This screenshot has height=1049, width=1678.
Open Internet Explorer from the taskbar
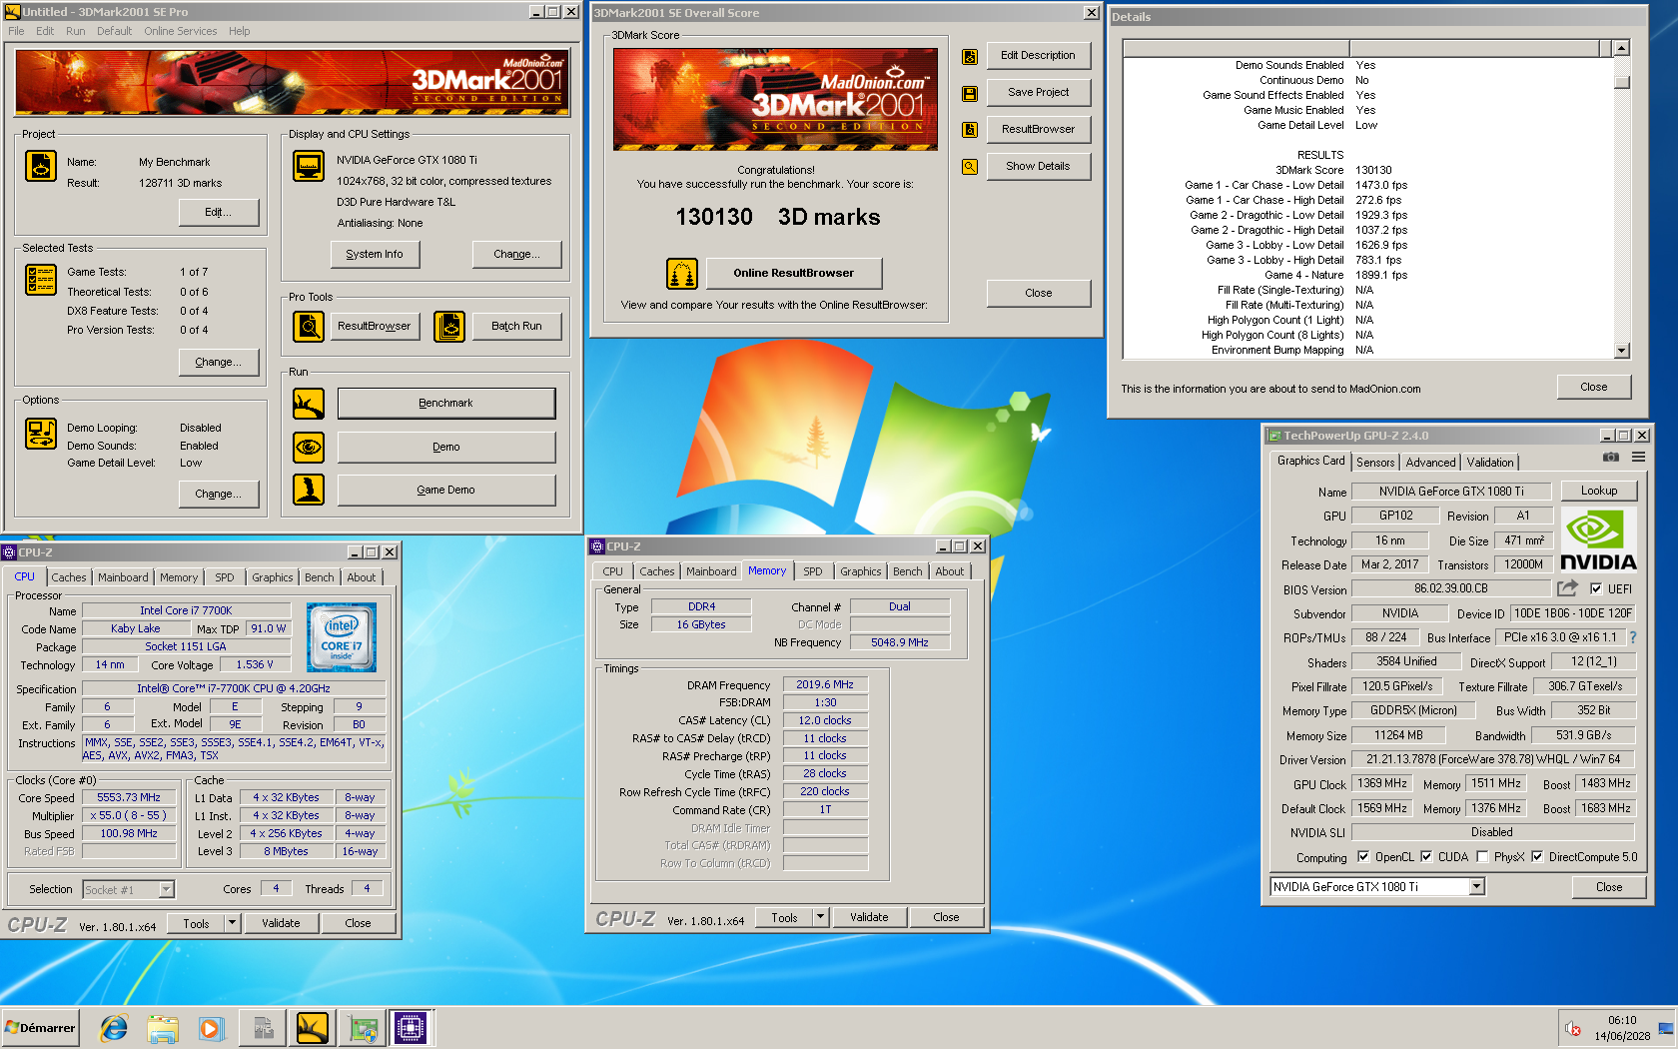click(114, 1027)
